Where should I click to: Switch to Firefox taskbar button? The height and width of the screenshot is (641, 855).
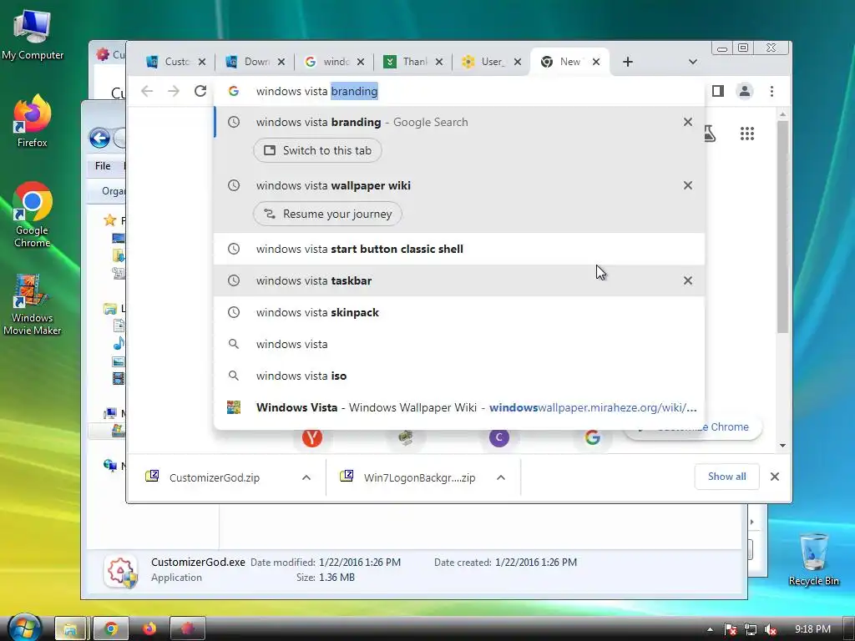[x=149, y=629]
